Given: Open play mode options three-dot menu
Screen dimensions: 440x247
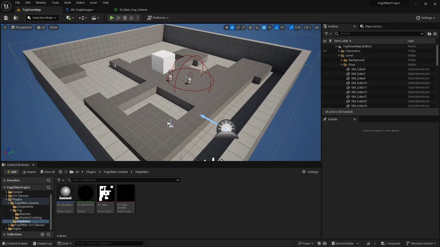Looking at the screenshot, I should (138, 18).
